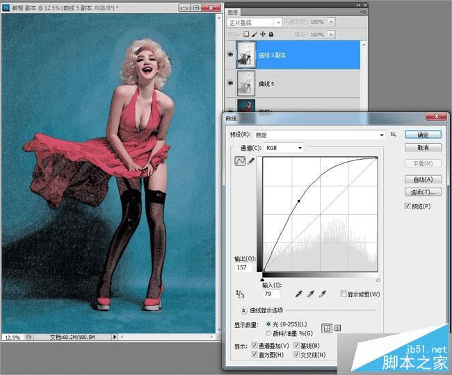Open 选项(T)... options button
Screen dimensions: 452x375
pyautogui.click(x=423, y=192)
